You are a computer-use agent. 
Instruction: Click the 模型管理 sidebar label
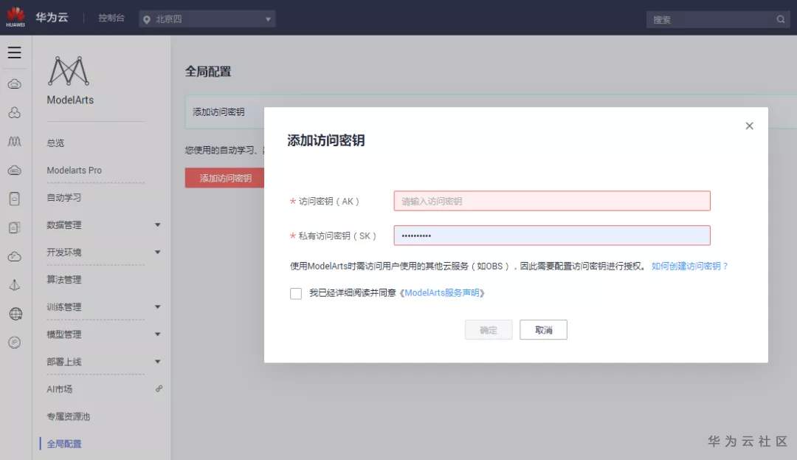coord(64,334)
